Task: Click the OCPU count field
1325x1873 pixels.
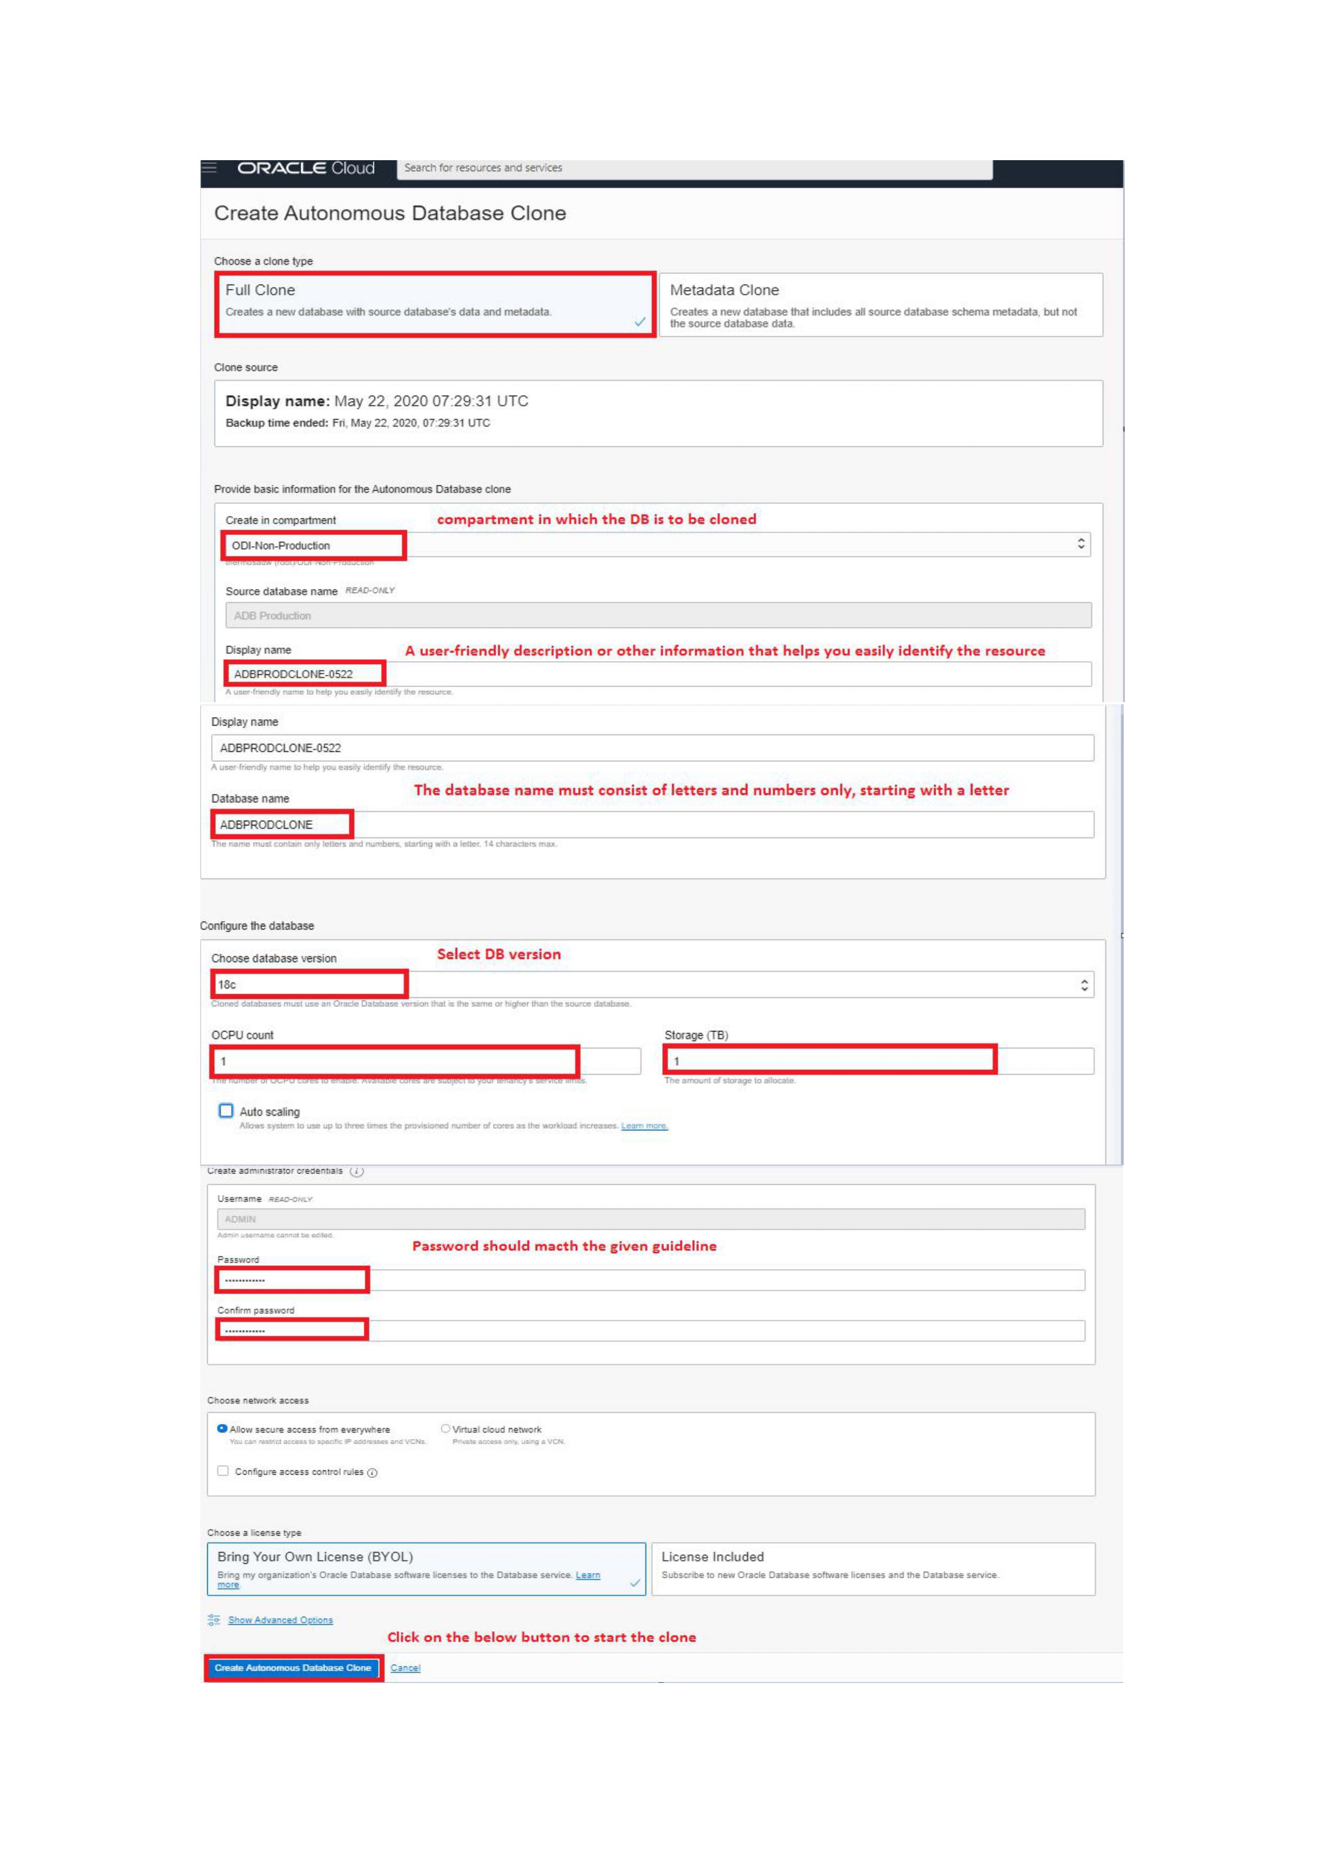Action: click(427, 1061)
